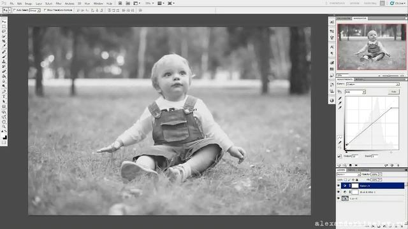
Task: Click the lock image pixels brush icon
Action: (349, 179)
